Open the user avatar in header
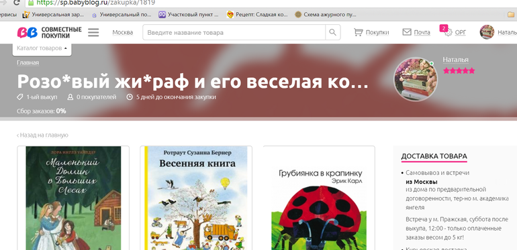This screenshot has width=517, height=250. pos(487,32)
